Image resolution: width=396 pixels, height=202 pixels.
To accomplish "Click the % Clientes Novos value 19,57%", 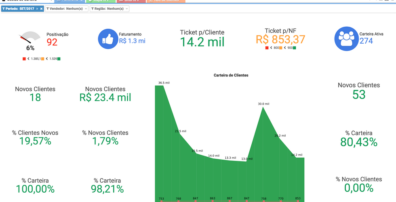I will click(35, 141).
